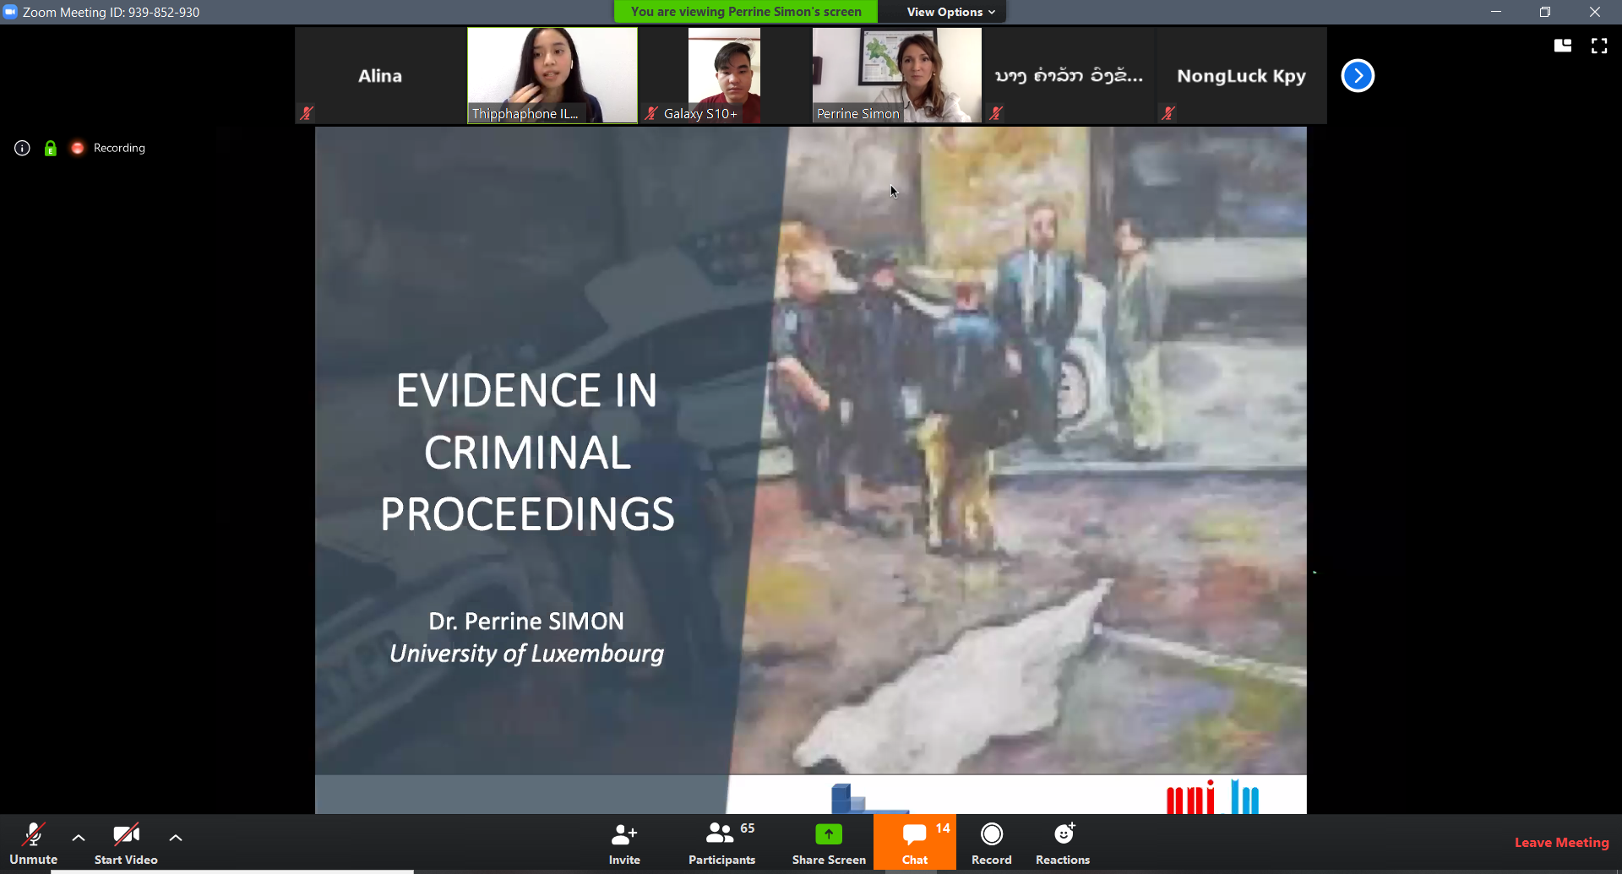Minimize the Zoom window

[x=1496, y=12]
